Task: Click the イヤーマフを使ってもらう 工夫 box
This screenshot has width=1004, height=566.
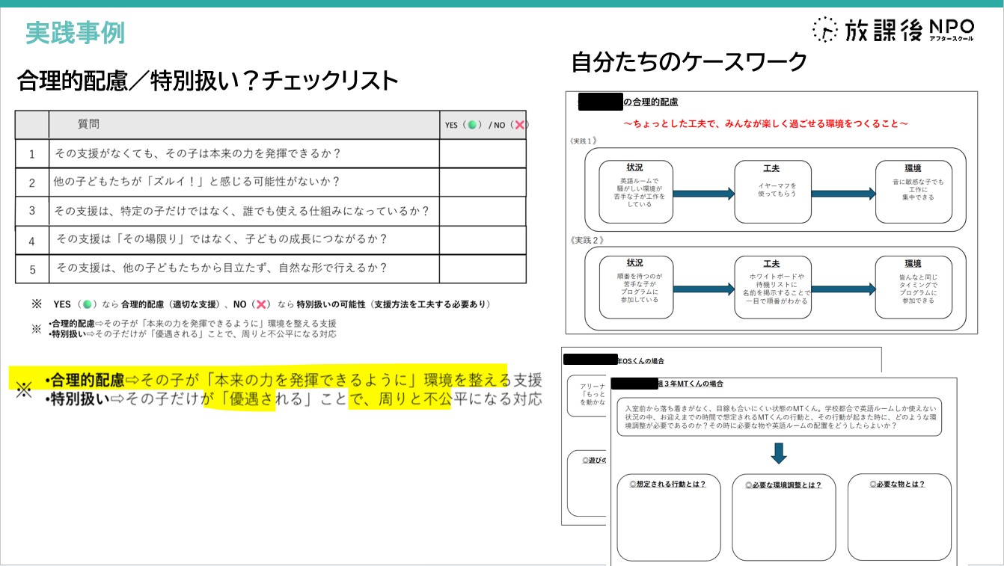Action: pos(772,192)
